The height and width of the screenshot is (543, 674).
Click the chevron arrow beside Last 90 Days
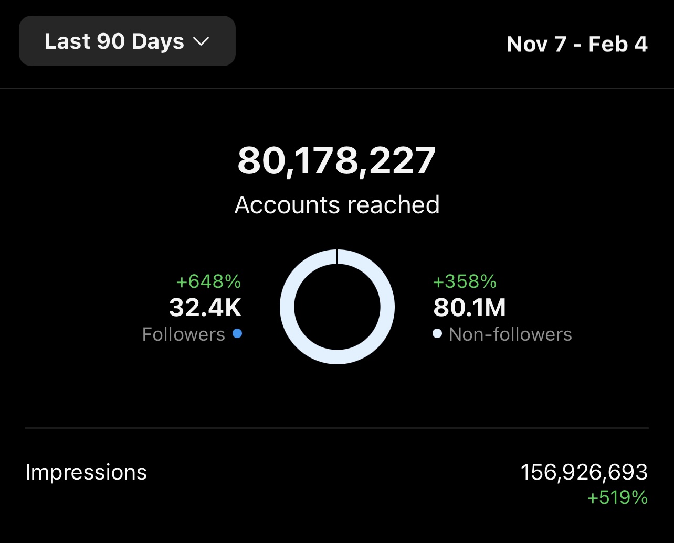point(202,42)
